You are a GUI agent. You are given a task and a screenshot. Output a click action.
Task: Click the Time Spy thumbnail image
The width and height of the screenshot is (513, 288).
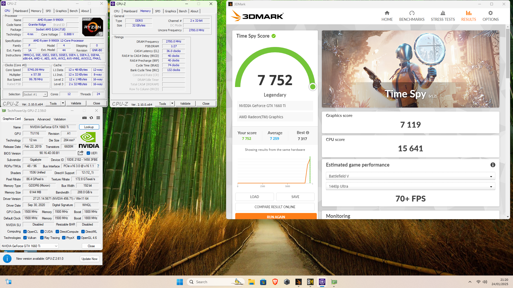pyautogui.click(x=410, y=69)
